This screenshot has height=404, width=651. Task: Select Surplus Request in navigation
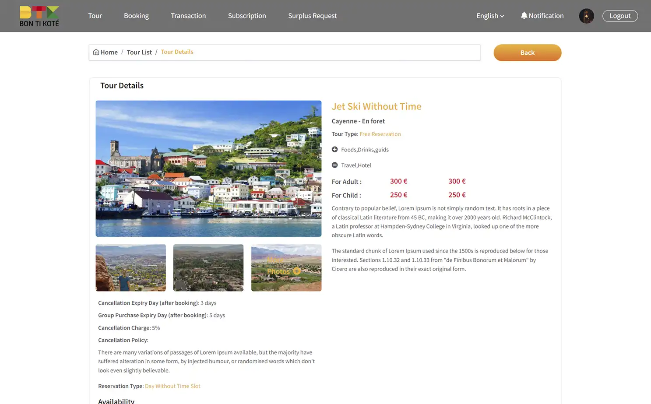(312, 16)
